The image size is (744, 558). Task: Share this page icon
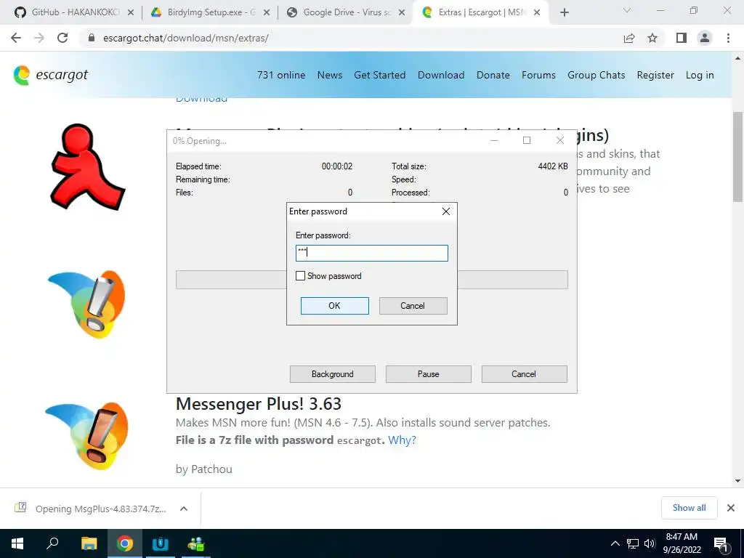pos(629,38)
